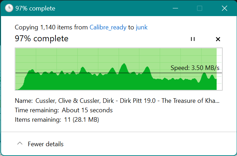Pause the file copy operation
Viewport: 237px width, 156px height.
[192, 39]
